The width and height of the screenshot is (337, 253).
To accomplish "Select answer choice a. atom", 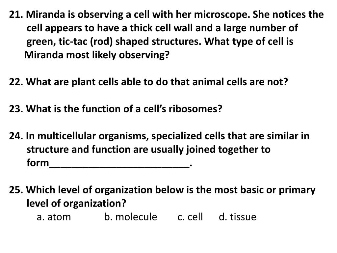I will [54, 217].
